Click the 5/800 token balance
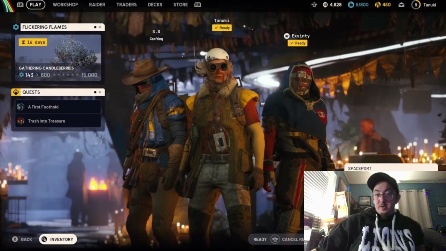Screen dimensions: 446x251 click(x=362, y=5)
